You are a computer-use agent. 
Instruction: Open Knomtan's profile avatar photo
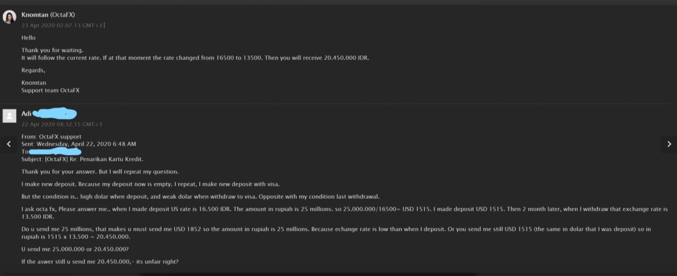point(9,17)
